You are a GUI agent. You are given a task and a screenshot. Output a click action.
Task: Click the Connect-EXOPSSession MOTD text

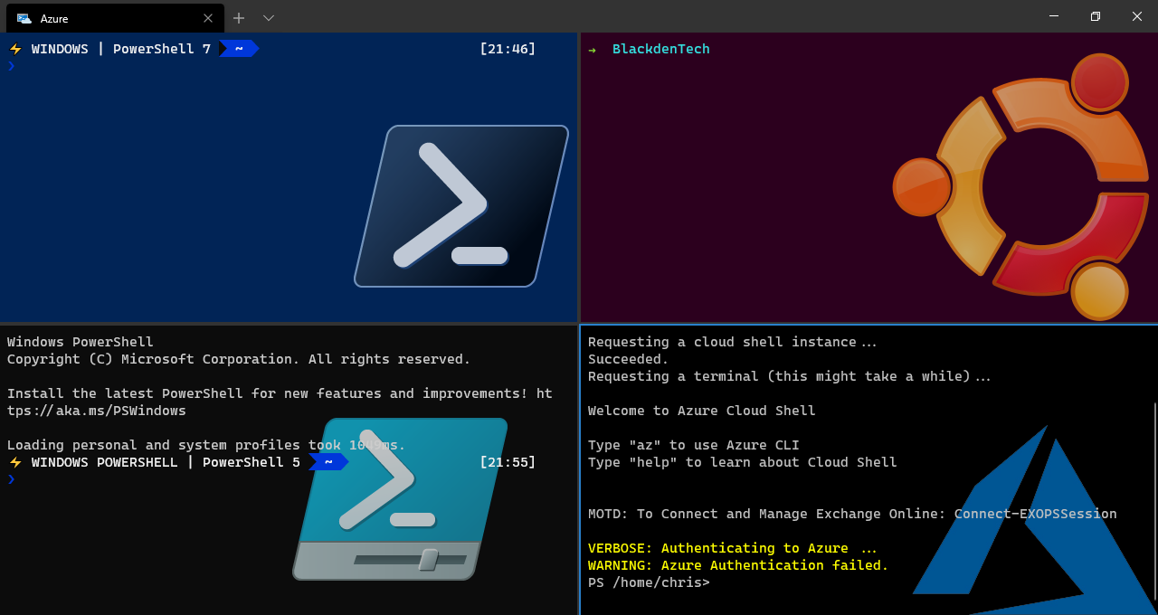click(x=1035, y=513)
